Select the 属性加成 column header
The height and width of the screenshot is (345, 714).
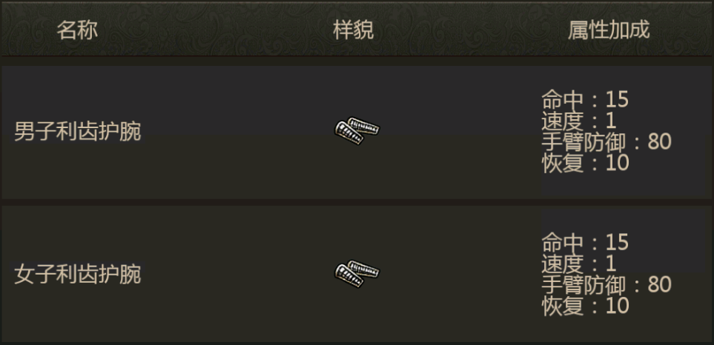pos(609,30)
